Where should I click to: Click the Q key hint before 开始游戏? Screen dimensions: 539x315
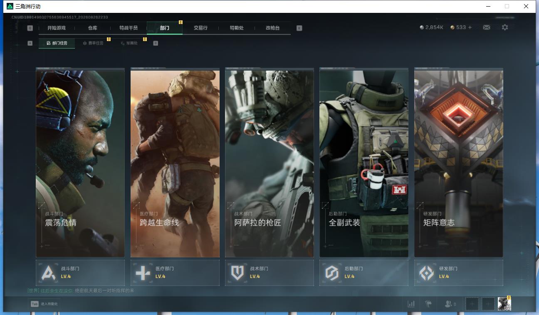coord(30,28)
